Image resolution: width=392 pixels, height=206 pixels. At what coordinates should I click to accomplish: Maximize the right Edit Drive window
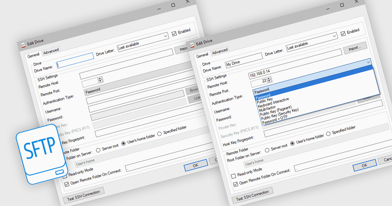[x=342, y=5]
